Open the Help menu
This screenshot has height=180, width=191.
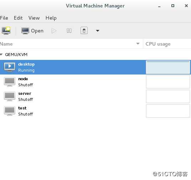pos(51,18)
